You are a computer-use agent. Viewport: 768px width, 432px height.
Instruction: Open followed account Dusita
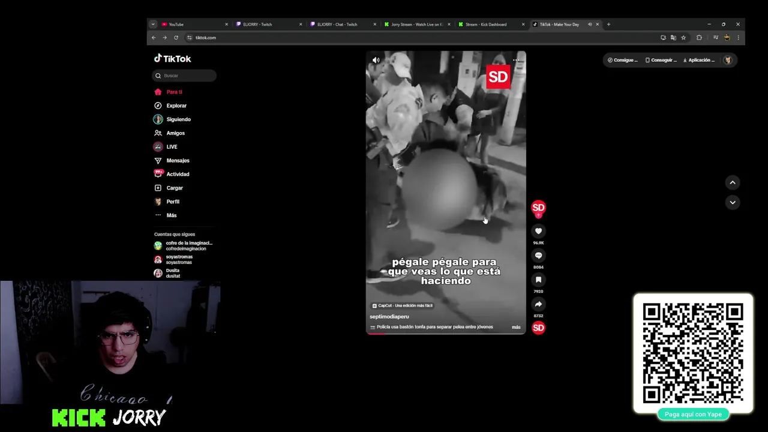pyautogui.click(x=167, y=273)
